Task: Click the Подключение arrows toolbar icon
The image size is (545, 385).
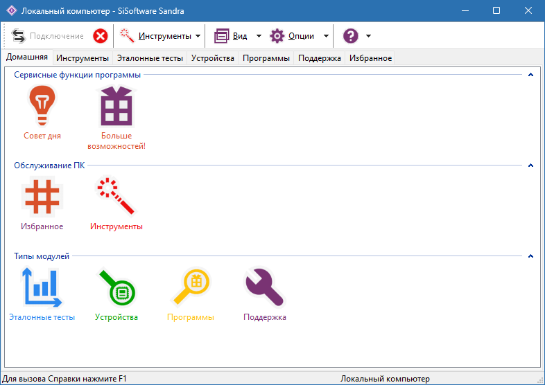Action: coord(19,36)
